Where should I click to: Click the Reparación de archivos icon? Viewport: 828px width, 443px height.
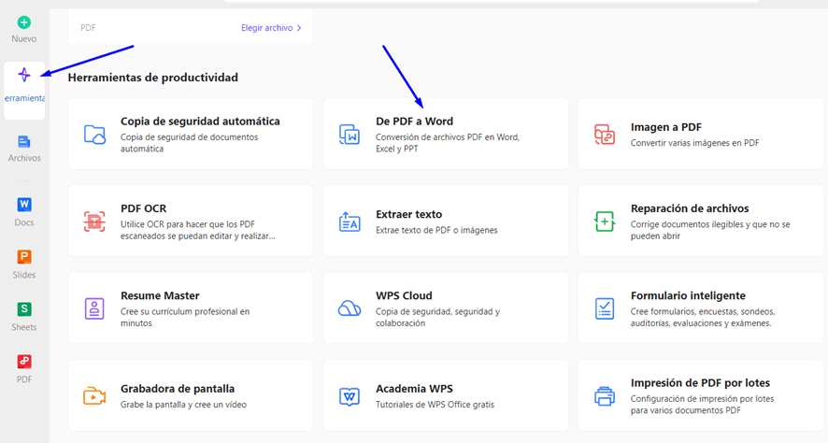point(605,221)
